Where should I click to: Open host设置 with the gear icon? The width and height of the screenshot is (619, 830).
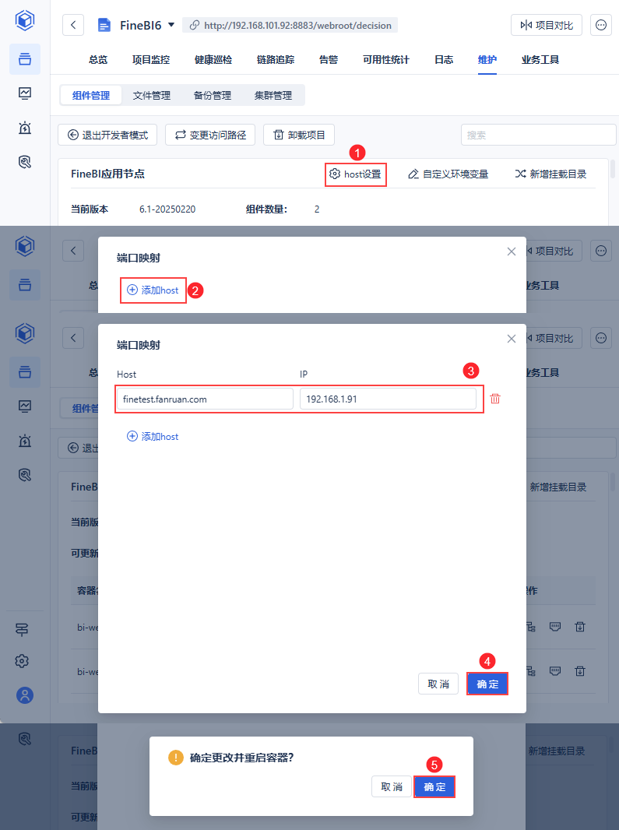(x=355, y=174)
